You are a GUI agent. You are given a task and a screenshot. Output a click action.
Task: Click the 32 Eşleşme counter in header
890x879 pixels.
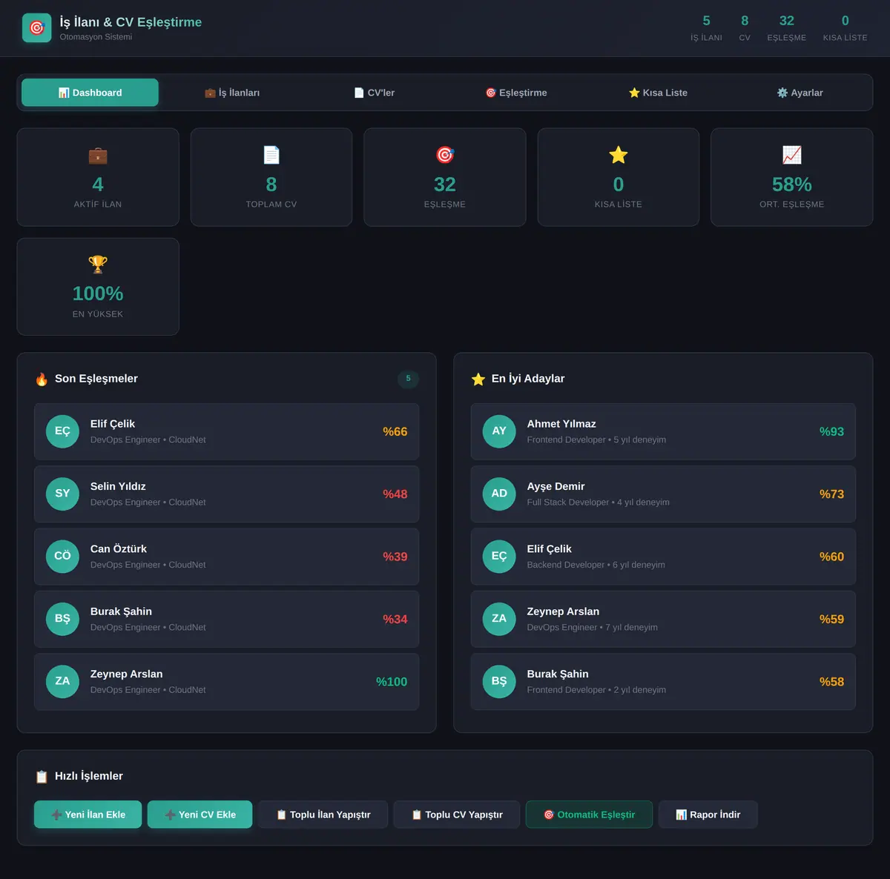(x=787, y=27)
